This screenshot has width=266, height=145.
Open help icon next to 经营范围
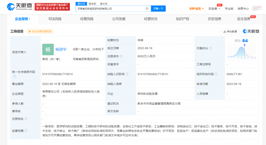pos(26,131)
